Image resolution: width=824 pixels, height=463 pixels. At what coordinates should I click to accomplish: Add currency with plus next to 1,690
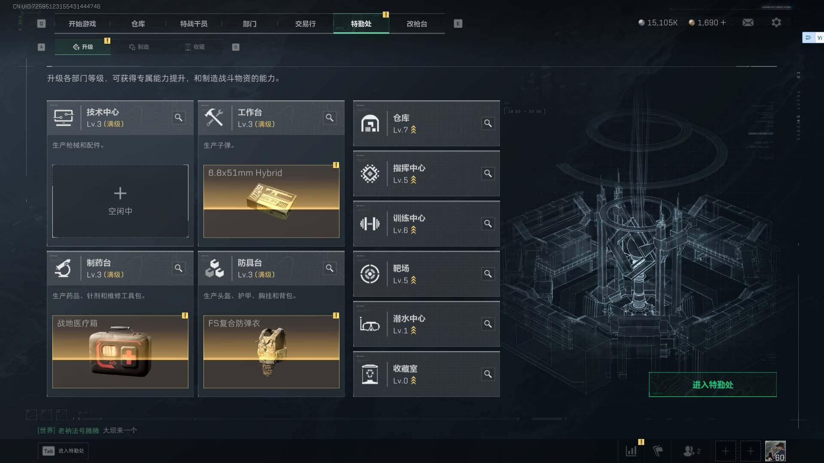(x=723, y=22)
